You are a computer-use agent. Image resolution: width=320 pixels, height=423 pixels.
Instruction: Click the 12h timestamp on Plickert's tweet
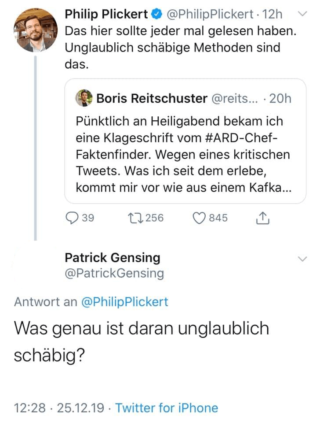tap(272, 15)
